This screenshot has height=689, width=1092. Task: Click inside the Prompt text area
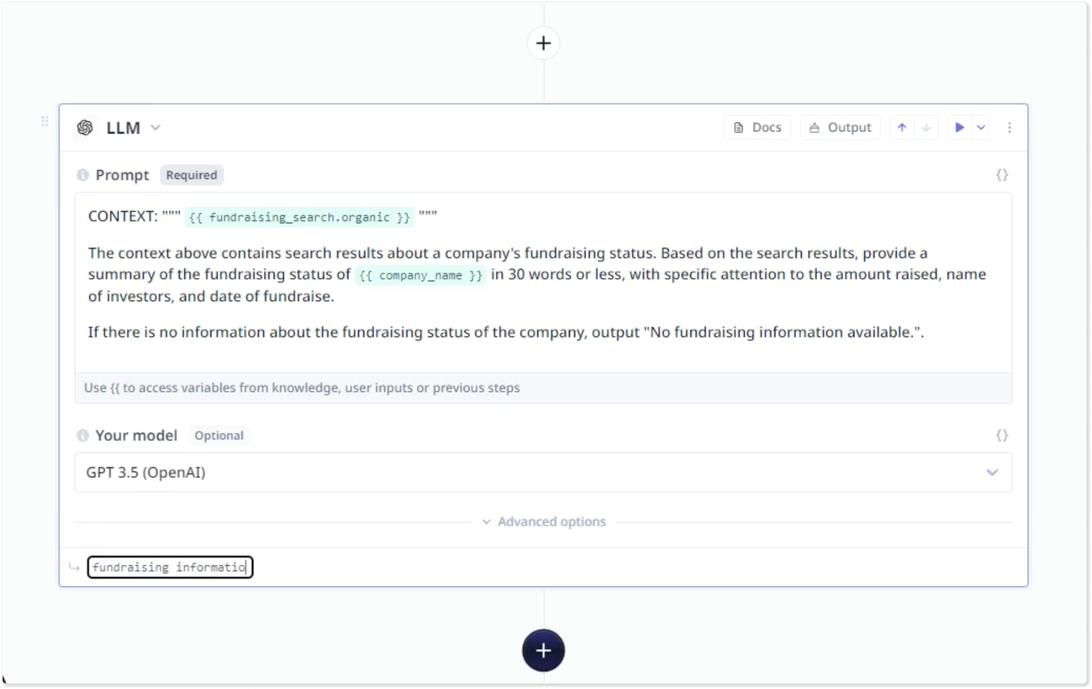(543, 282)
